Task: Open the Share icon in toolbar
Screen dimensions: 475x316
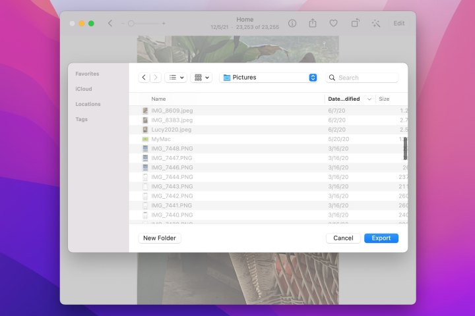Action: (x=313, y=23)
